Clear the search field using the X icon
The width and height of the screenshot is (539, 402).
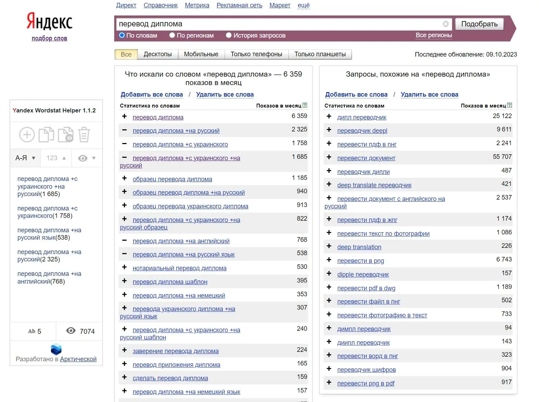(x=446, y=24)
